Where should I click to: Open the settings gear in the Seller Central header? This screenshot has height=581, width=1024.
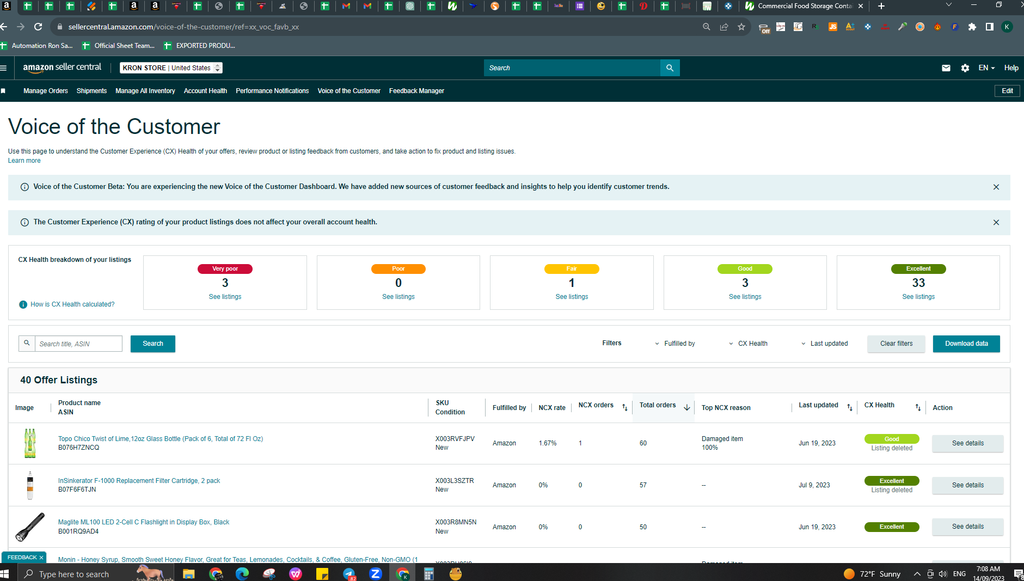965,68
